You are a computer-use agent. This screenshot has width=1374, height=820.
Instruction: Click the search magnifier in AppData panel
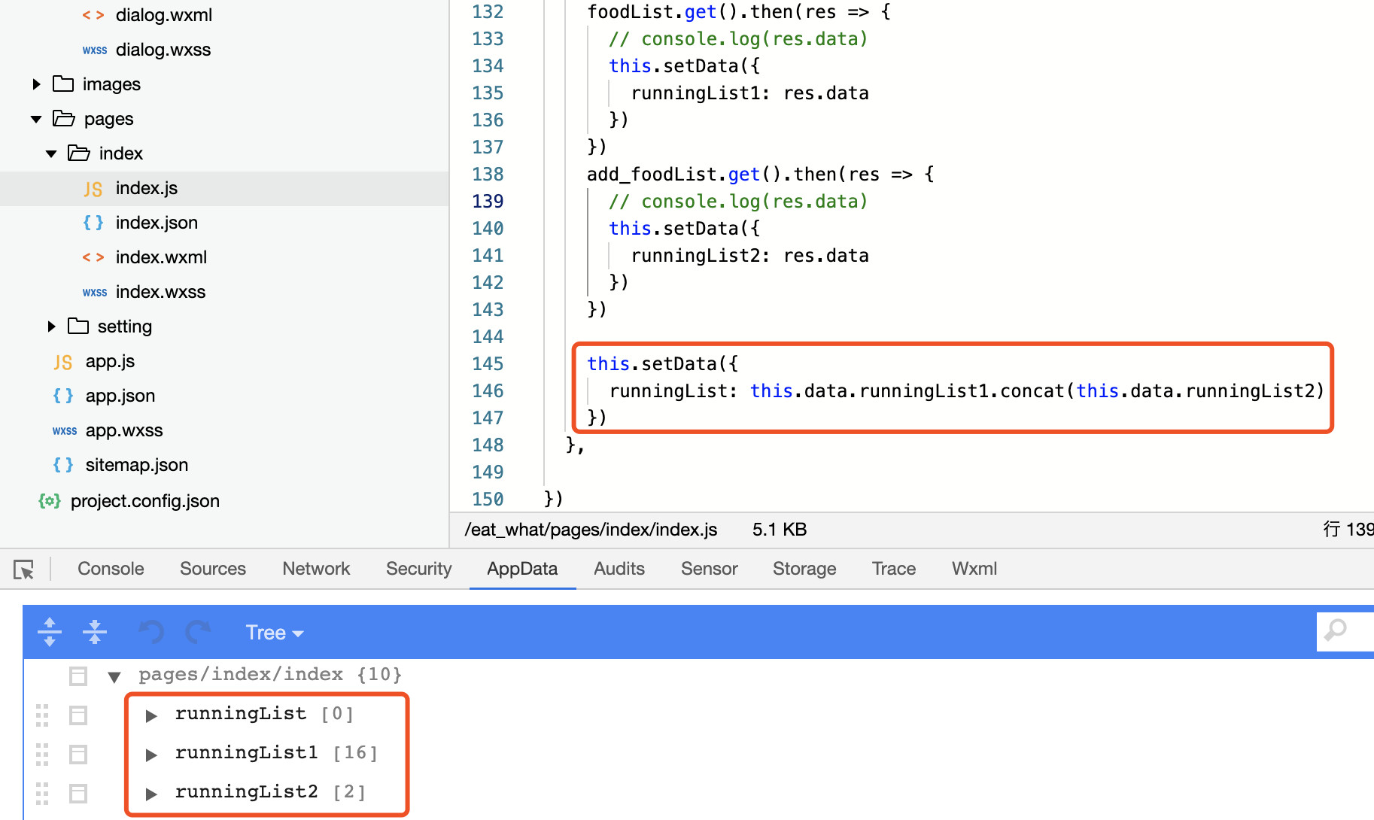[x=1336, y=630]
